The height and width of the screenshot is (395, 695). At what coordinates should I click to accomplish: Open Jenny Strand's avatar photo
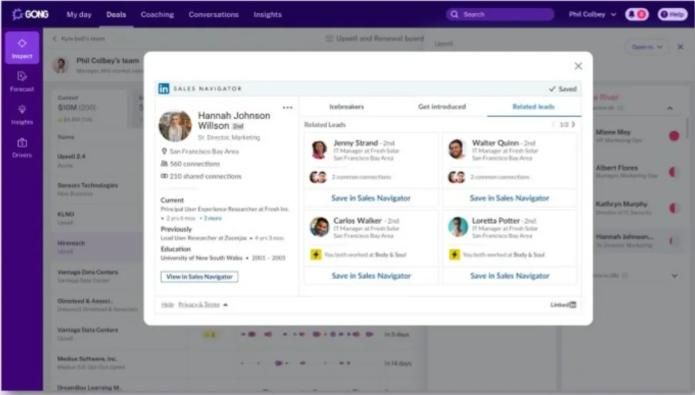319,150
